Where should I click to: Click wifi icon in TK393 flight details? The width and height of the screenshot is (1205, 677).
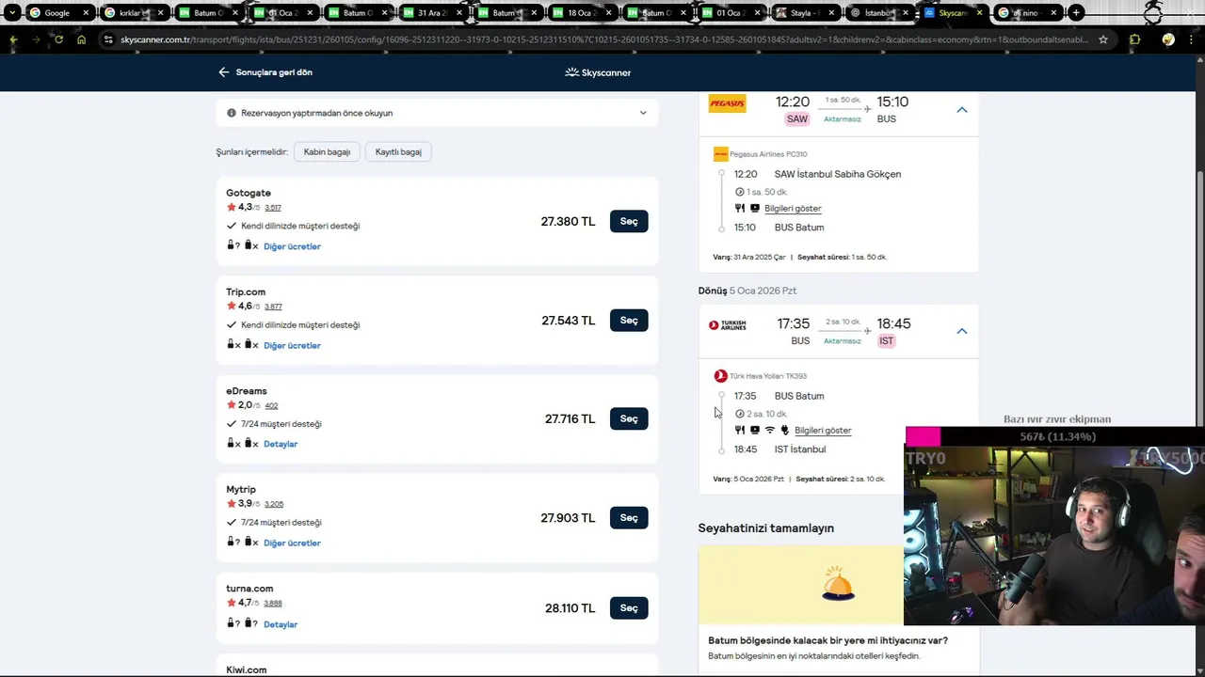coord(769,431)
